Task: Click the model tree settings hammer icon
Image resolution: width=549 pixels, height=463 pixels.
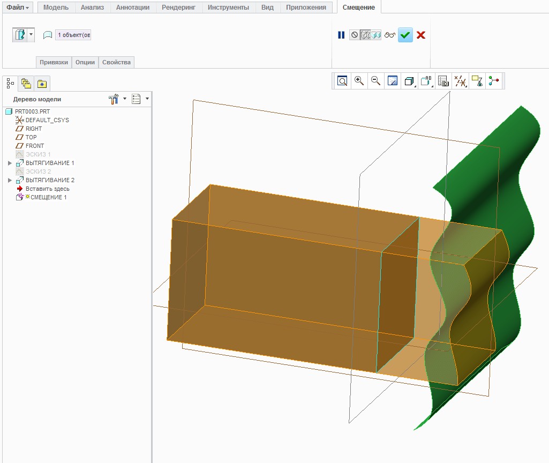Action: [114, 99]
